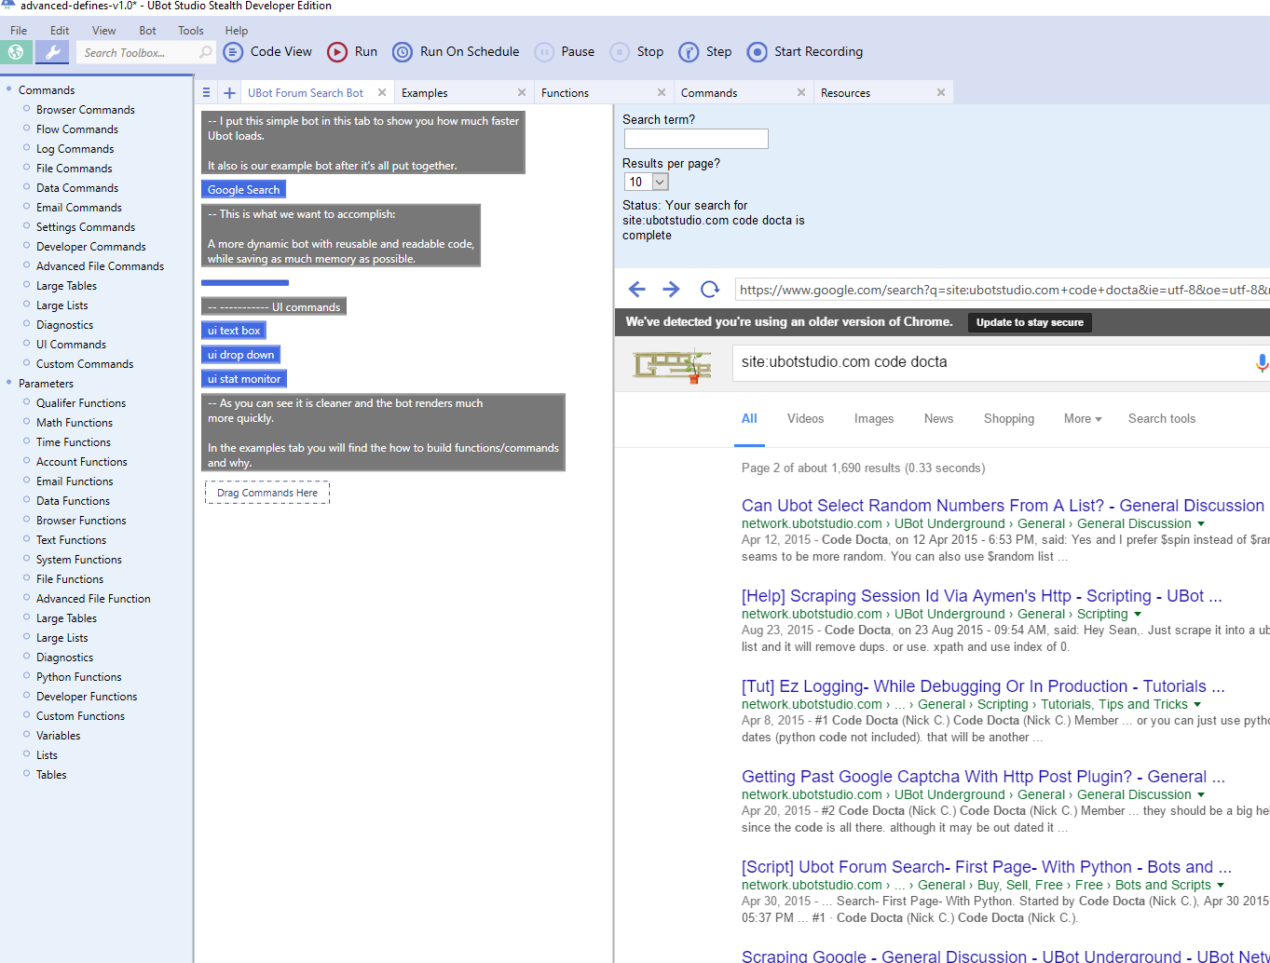Select Browser Commands in tree
This screenshot has width=1270, height=963.
coord(85,110)
